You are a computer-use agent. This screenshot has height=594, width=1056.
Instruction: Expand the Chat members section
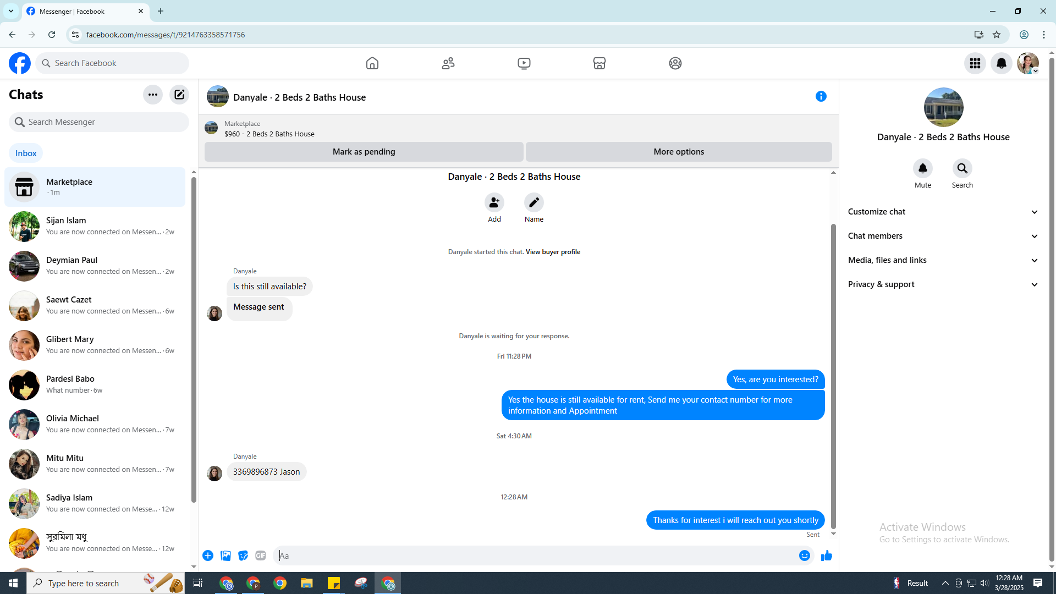[x=943, y=236]
